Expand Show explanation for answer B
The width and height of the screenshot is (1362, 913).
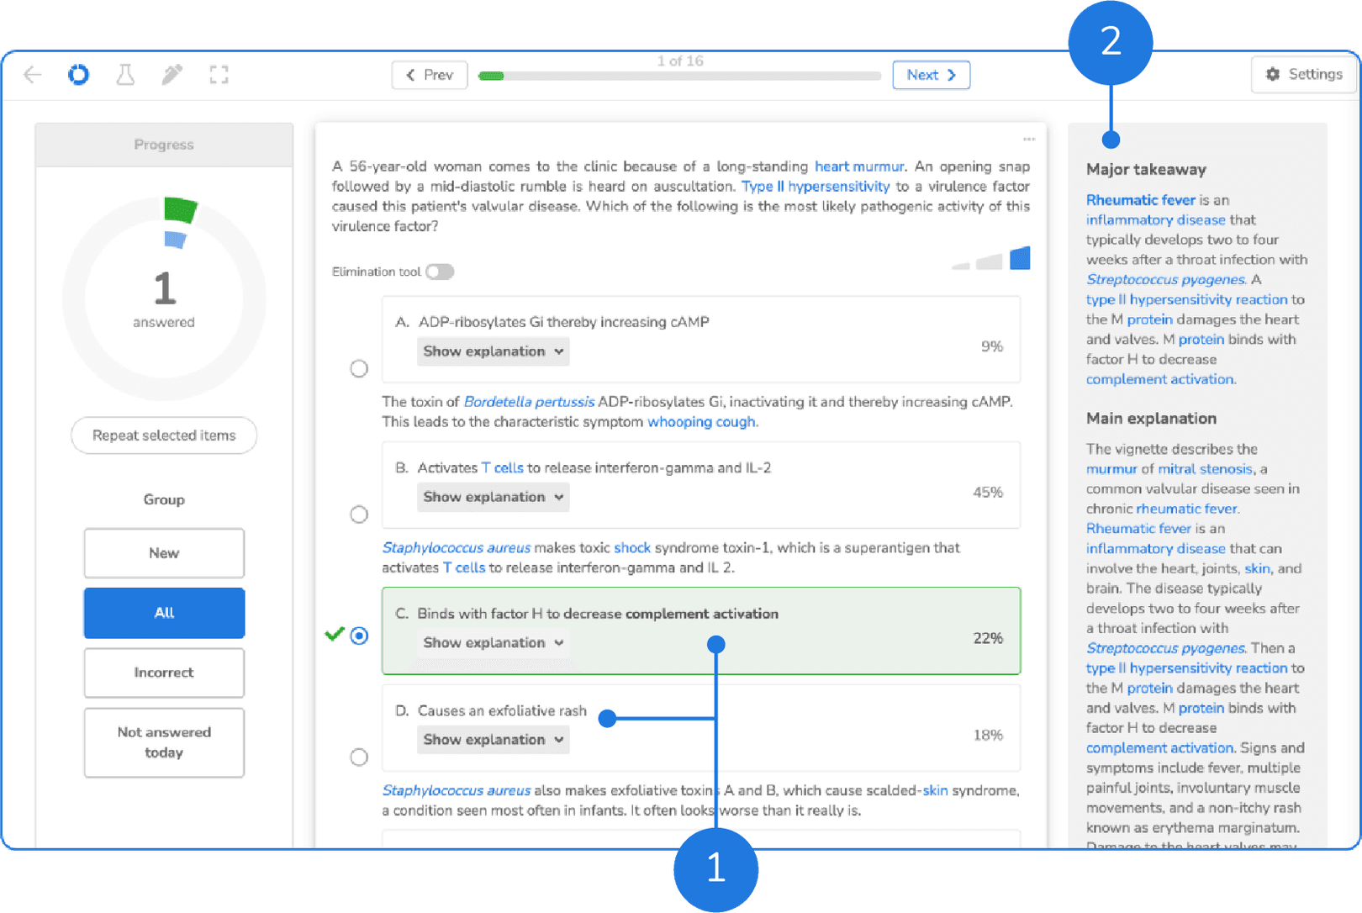pyautogui.click(x=493, y=497)
